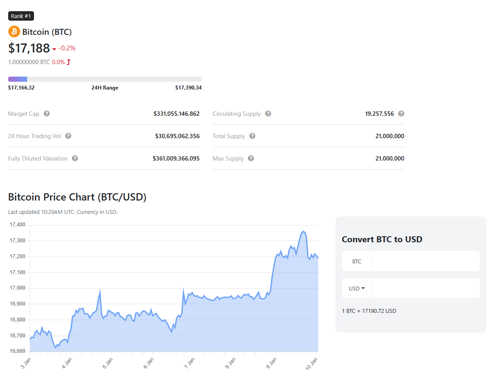Click the BTC amount input field
The image size is (494, 386).
click(426, 261)
